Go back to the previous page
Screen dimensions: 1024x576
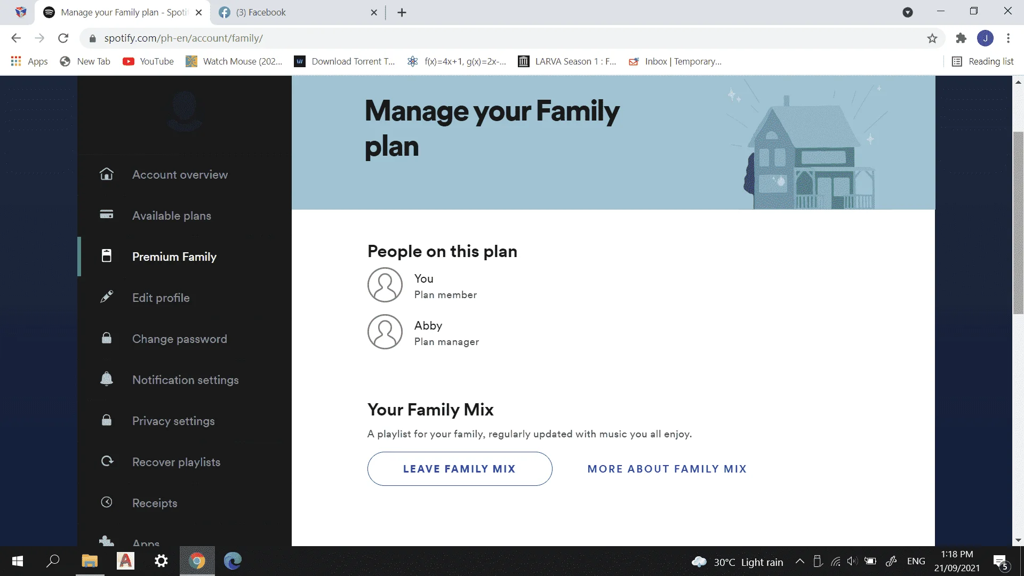tap(16, 38)
